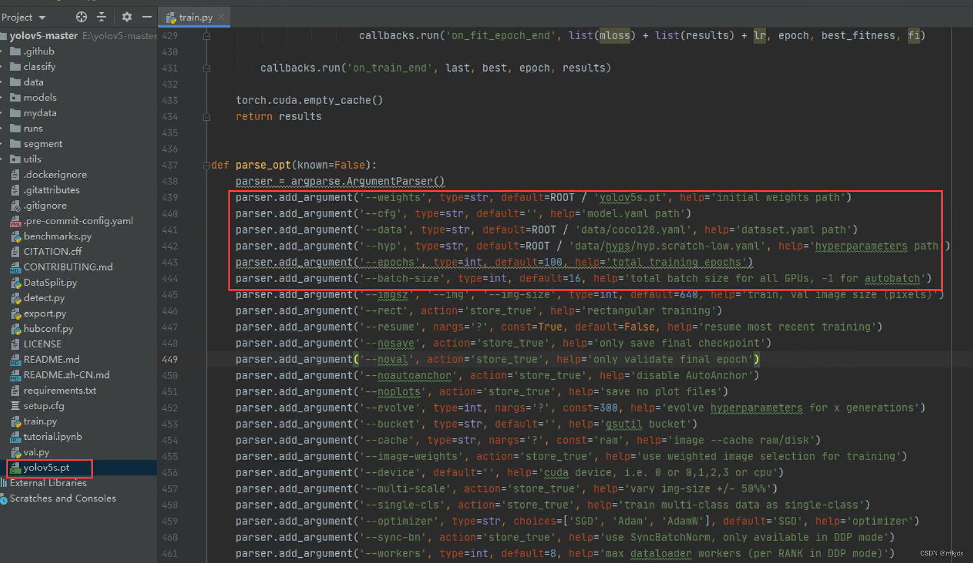Select the CITATION.cff file icon

(x=16, y=251)
